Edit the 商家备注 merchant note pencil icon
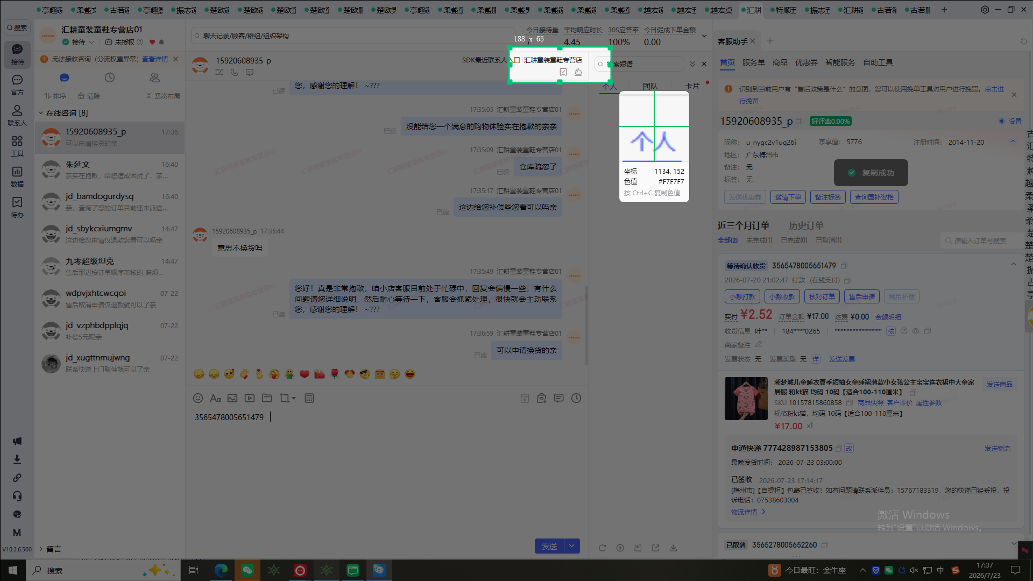This screenshot has width=1033, height=581. (x=759, y=344)
